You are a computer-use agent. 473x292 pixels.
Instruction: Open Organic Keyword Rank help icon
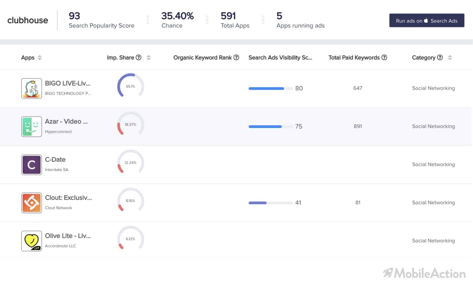point(236,57)
